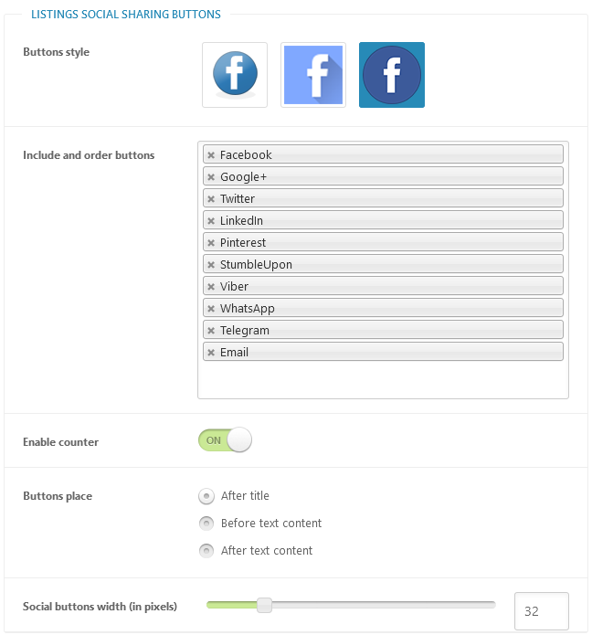
Task: Choose After text content placement
Action: point(206,551)
